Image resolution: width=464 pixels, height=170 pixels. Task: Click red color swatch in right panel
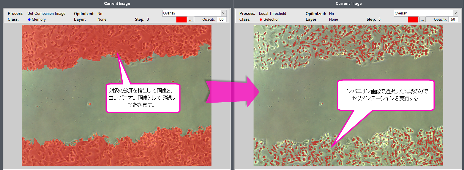point(413,20)
